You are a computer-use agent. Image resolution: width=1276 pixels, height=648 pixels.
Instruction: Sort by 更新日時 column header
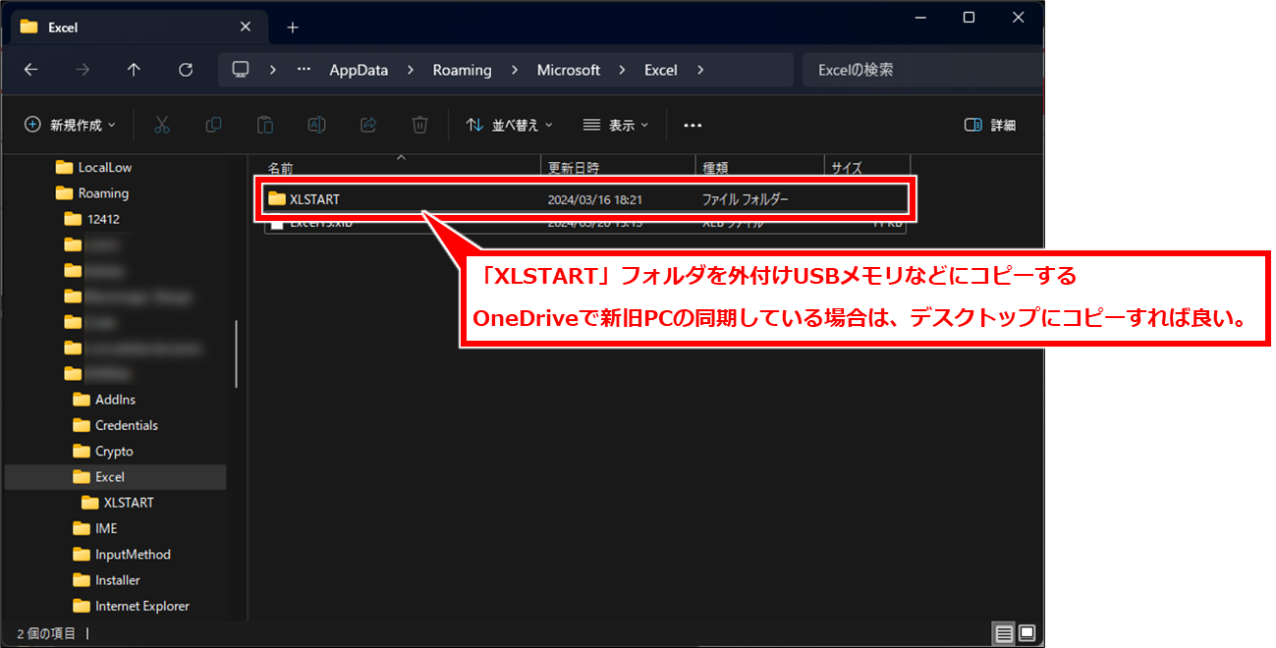(618, 168)
